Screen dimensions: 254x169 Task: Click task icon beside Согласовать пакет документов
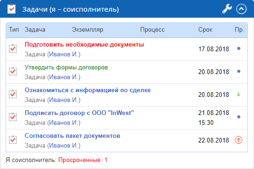13,140
